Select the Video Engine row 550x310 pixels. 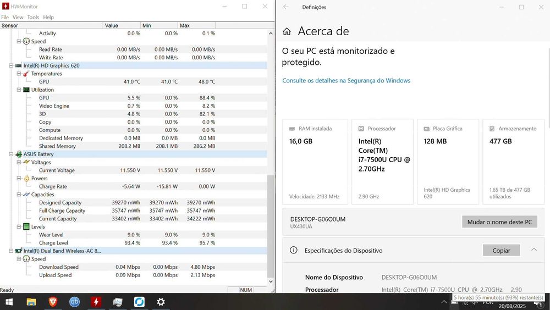(133, 106)
